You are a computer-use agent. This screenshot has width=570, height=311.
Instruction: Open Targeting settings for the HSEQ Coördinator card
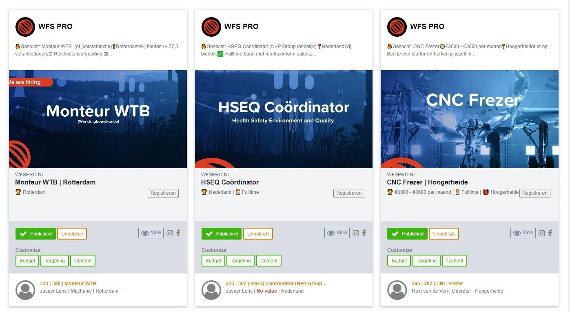click(x=241, y=261)
